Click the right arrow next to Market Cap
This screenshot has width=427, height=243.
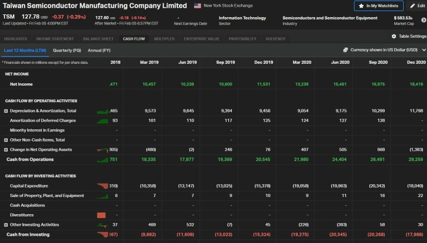[x=424, y=20]
